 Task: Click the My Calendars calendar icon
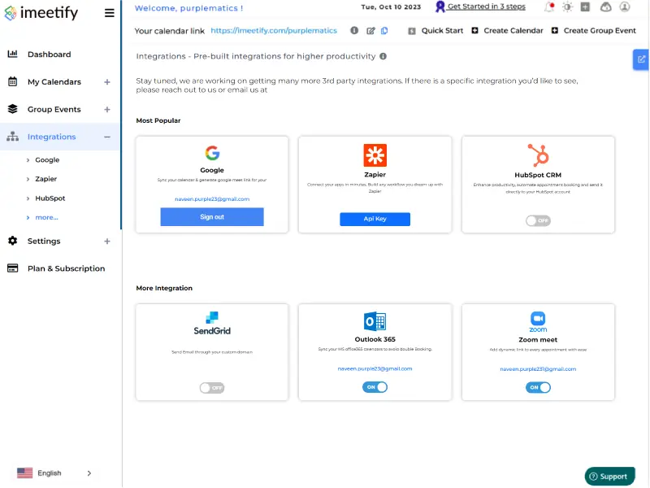pyautogui.click(x=13, y=82)
